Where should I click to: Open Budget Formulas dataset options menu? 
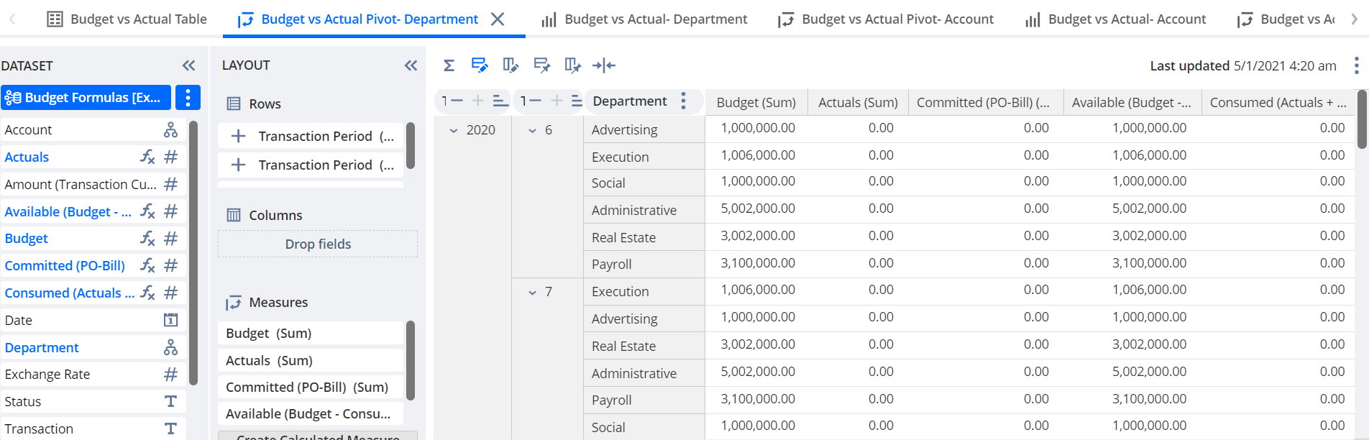pos(188,97)
